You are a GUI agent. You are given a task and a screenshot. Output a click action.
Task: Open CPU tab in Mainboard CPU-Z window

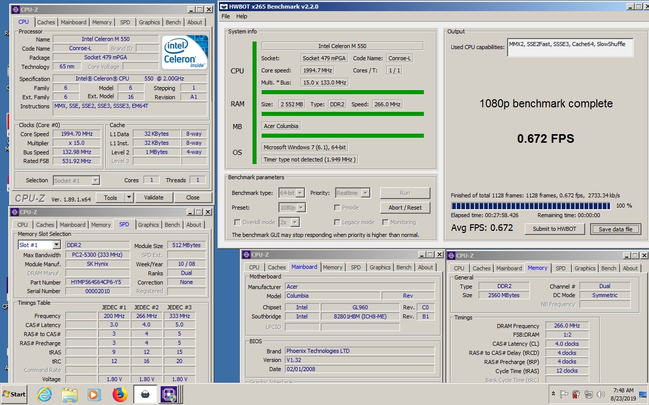point(255,267)
